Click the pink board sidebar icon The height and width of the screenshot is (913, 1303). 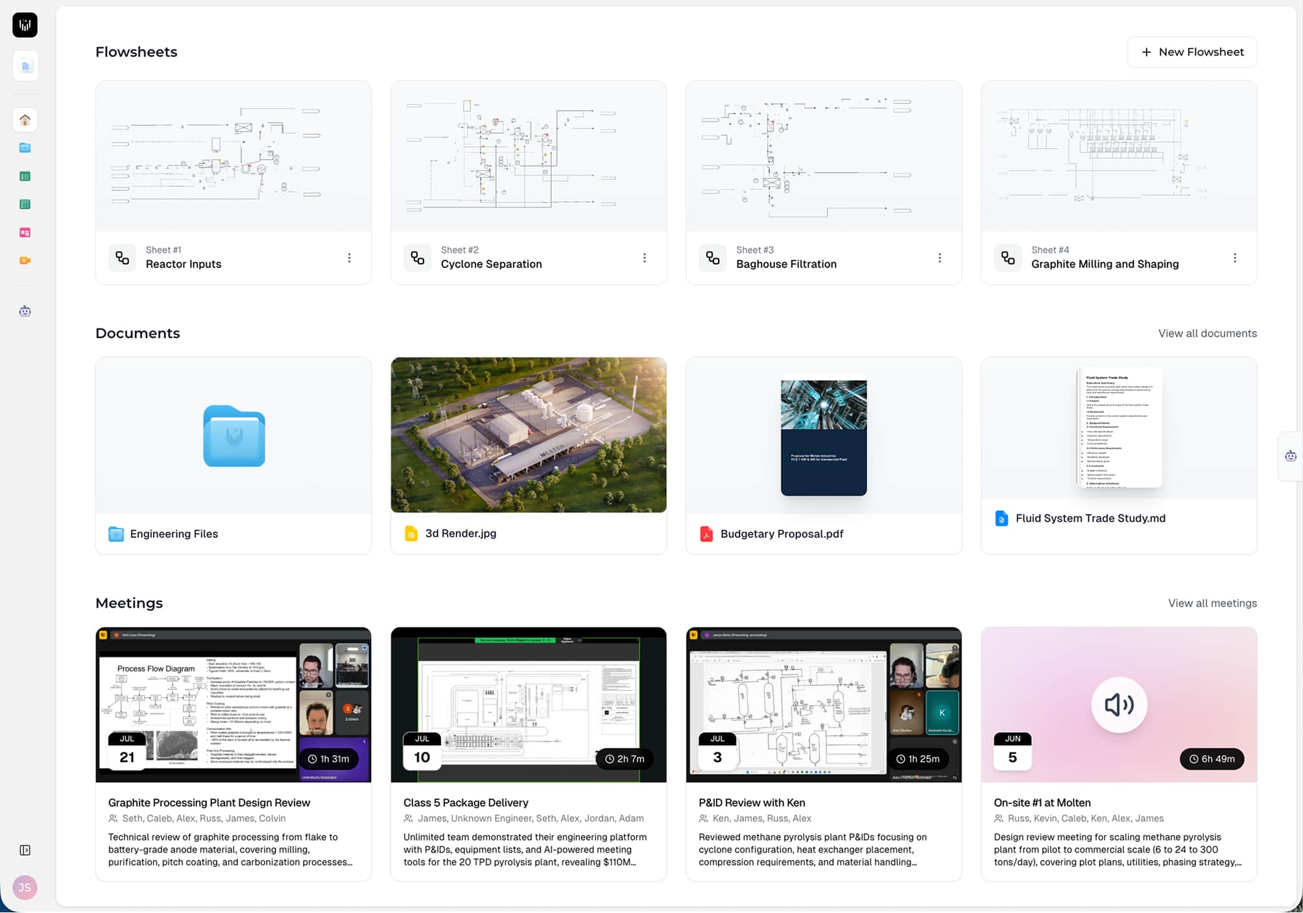coord(25,232)
